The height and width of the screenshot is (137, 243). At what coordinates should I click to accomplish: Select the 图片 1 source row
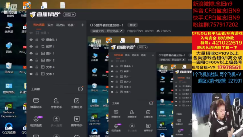(x=56, y=53)
